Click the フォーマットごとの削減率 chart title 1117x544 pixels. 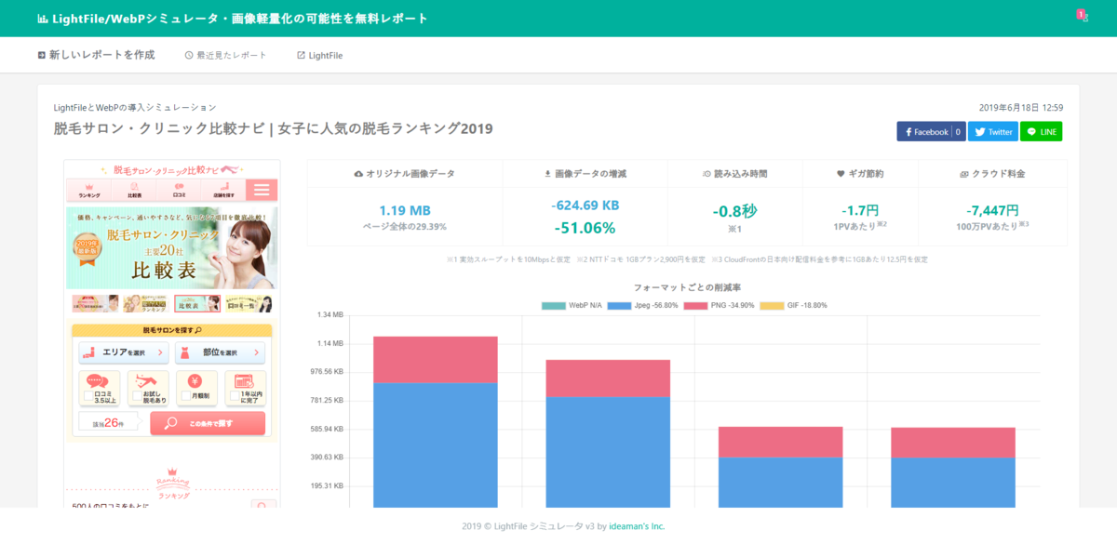[687, 288]
